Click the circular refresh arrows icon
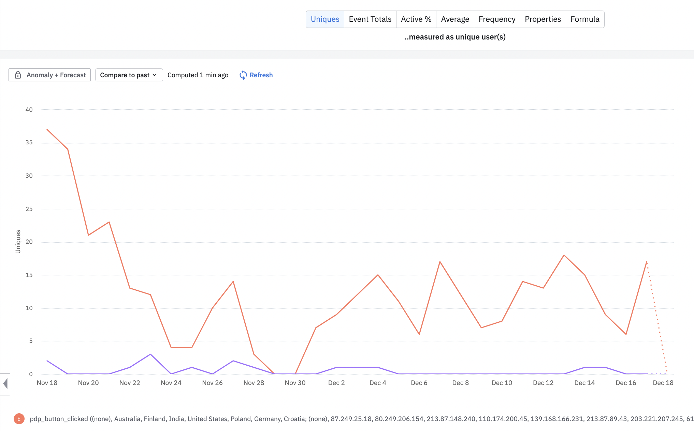This screenshot has height=431, width=694. point(243,75)
